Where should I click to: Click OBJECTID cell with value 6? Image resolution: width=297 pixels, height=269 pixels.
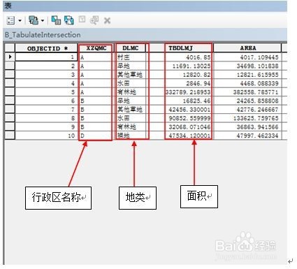click(x=46, y=101)
